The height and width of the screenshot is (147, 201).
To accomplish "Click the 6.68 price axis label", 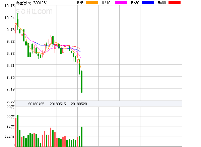I will (10, 101).
